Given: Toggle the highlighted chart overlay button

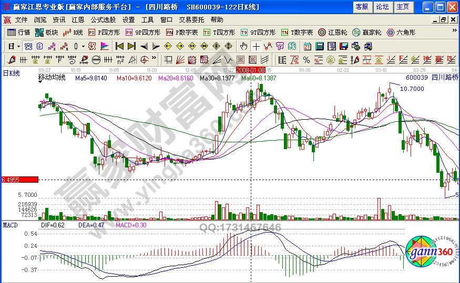Looking at the screenshot, I should (x=28, y=46).
